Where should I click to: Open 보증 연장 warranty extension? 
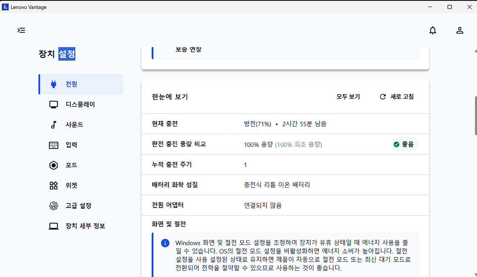189,49
